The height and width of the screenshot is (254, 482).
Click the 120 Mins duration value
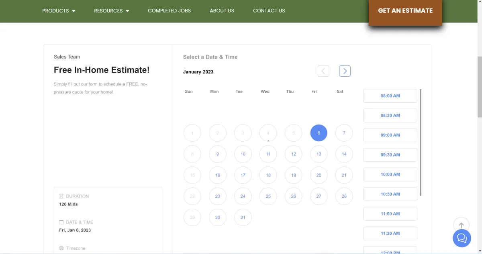[x=69, y=204]
